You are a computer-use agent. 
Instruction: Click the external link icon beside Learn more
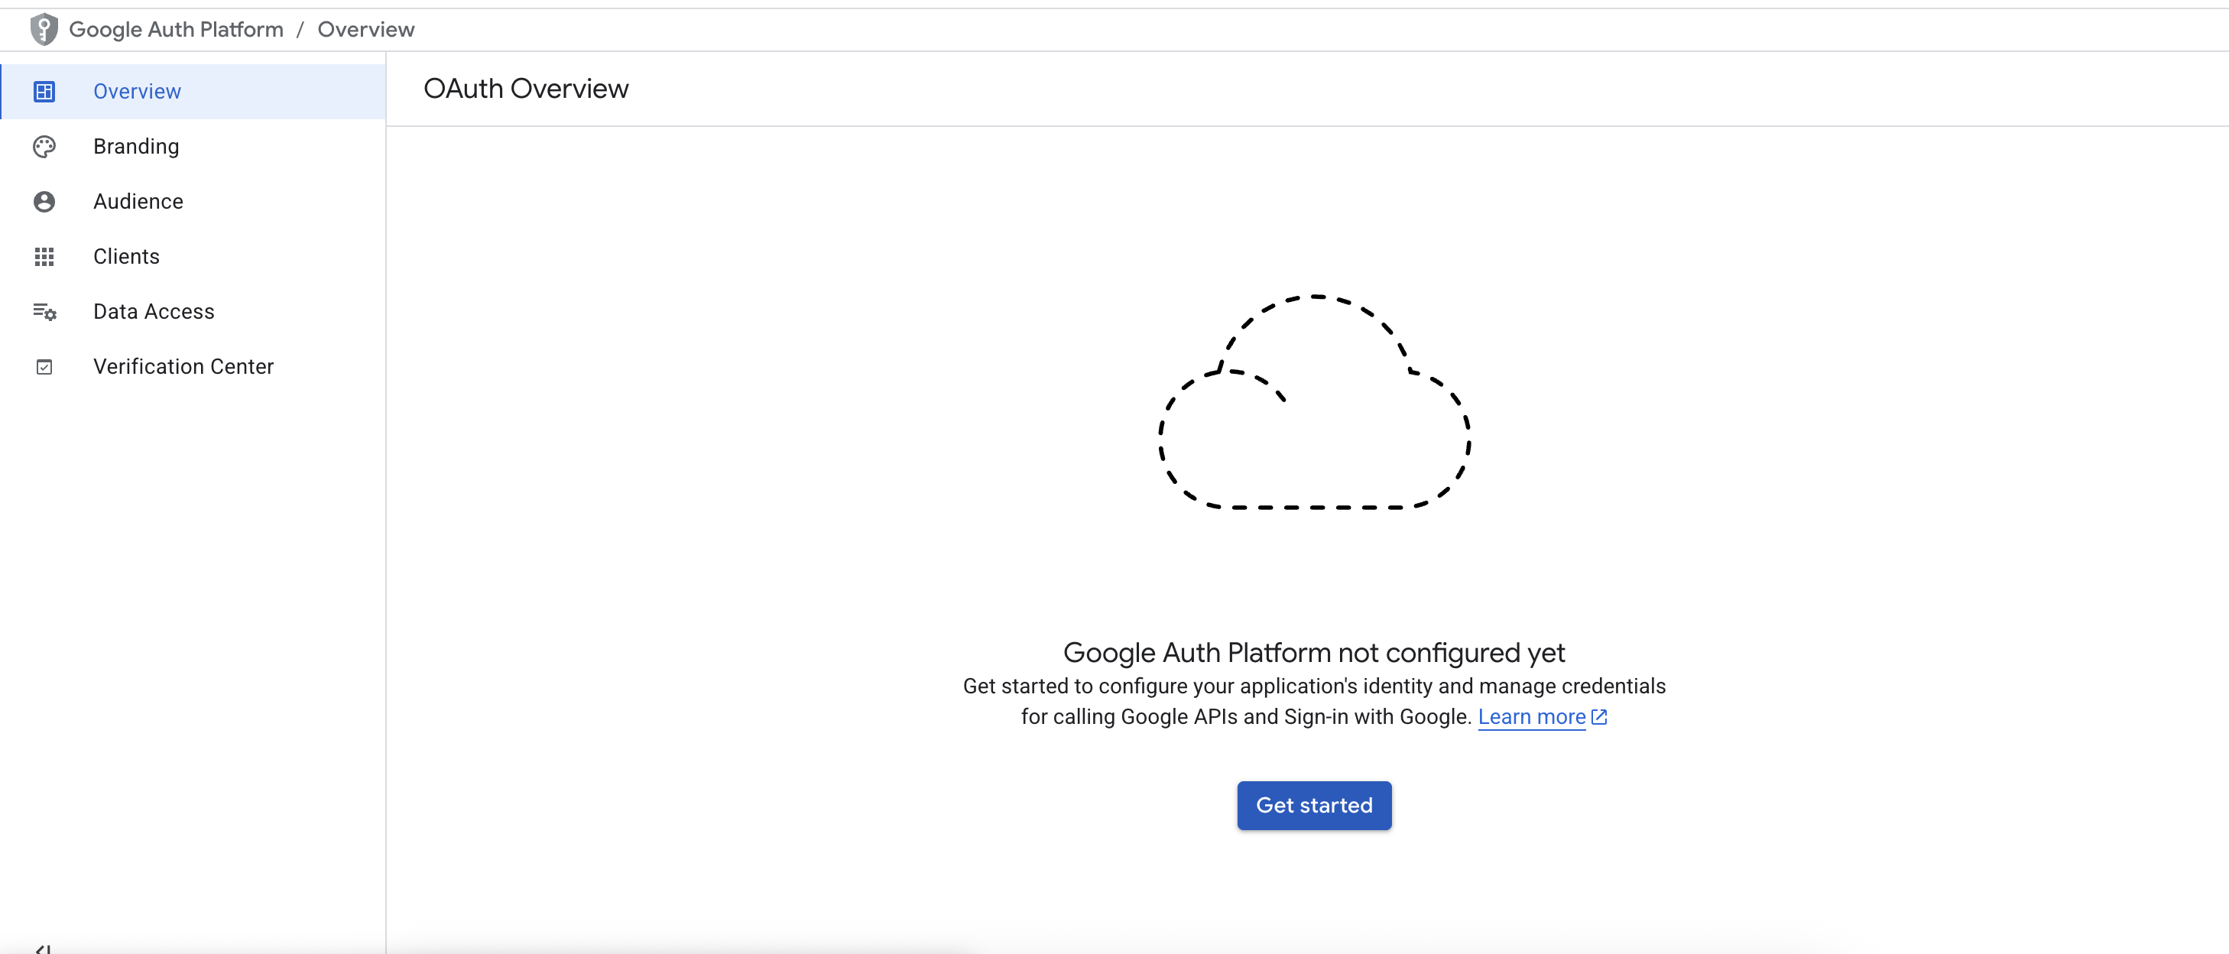point(1599,717)
